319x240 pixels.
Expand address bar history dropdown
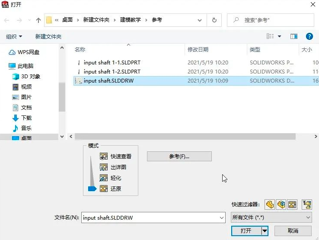(200, 20)
